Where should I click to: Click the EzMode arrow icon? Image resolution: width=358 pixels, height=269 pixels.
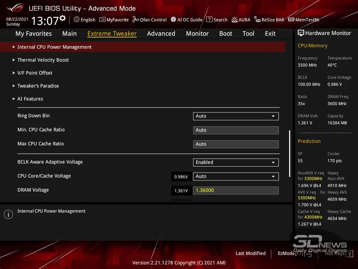click(x=308, y=254)
